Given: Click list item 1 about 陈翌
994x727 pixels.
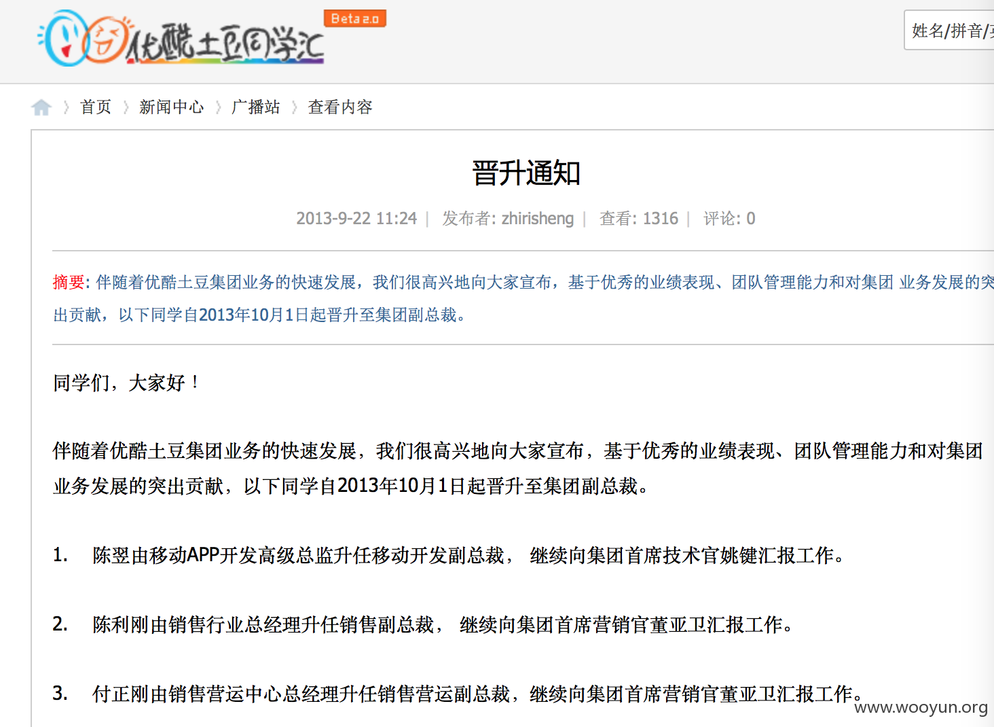Looking at the screenshot, I should tap(449, 556).
